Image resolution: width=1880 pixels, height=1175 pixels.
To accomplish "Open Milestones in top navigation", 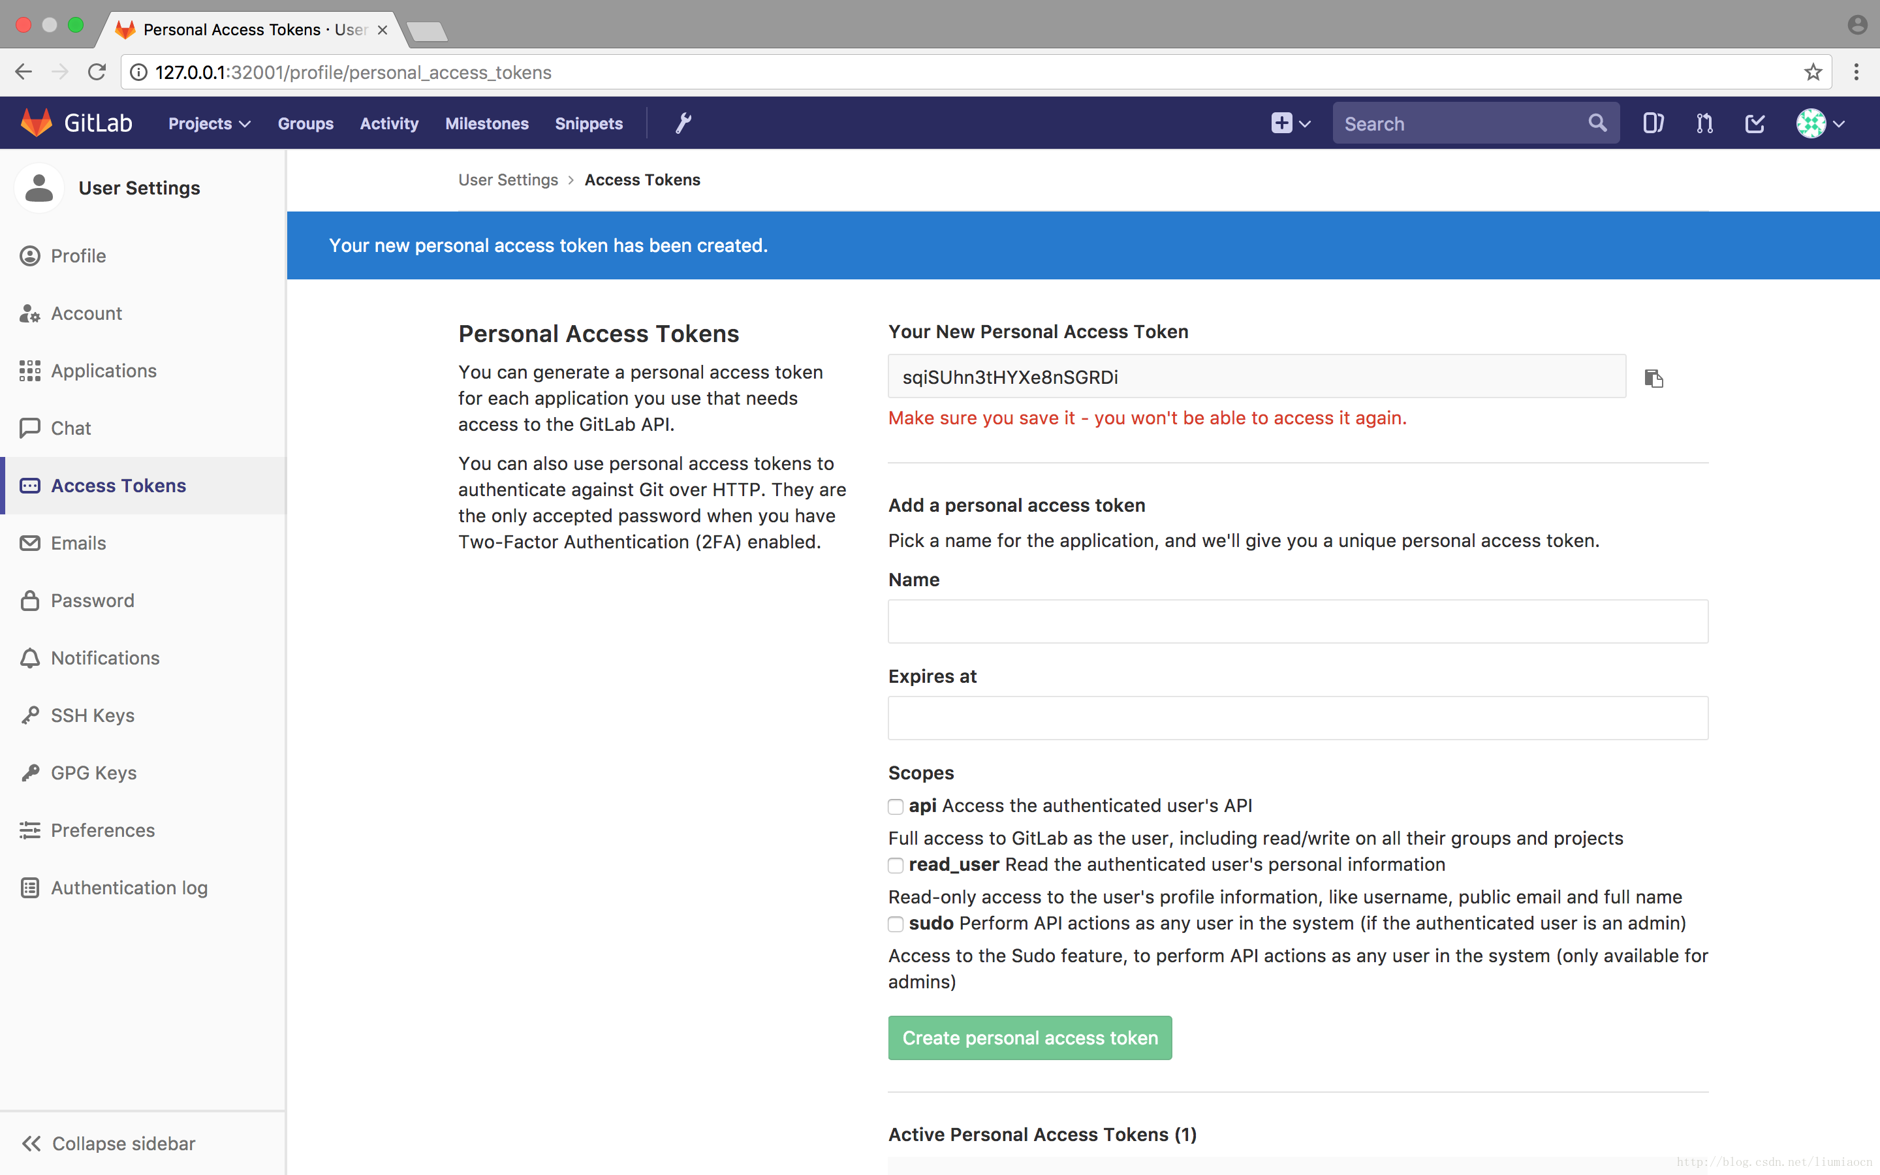I will click(x=487, y=123).
